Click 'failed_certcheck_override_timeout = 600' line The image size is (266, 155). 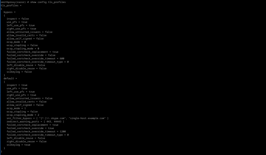(35, 58)
